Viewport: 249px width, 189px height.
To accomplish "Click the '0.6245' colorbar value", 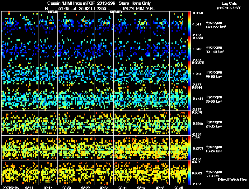I will click(x=198, y=124).
